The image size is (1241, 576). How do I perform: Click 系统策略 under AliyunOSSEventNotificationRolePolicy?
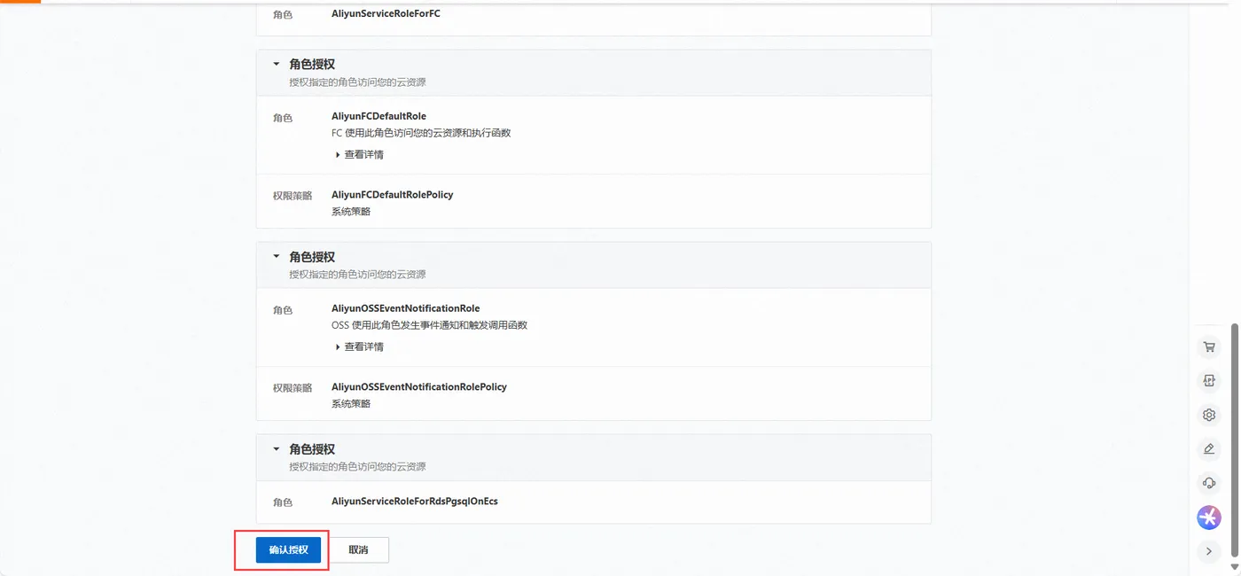pos(351,403)
